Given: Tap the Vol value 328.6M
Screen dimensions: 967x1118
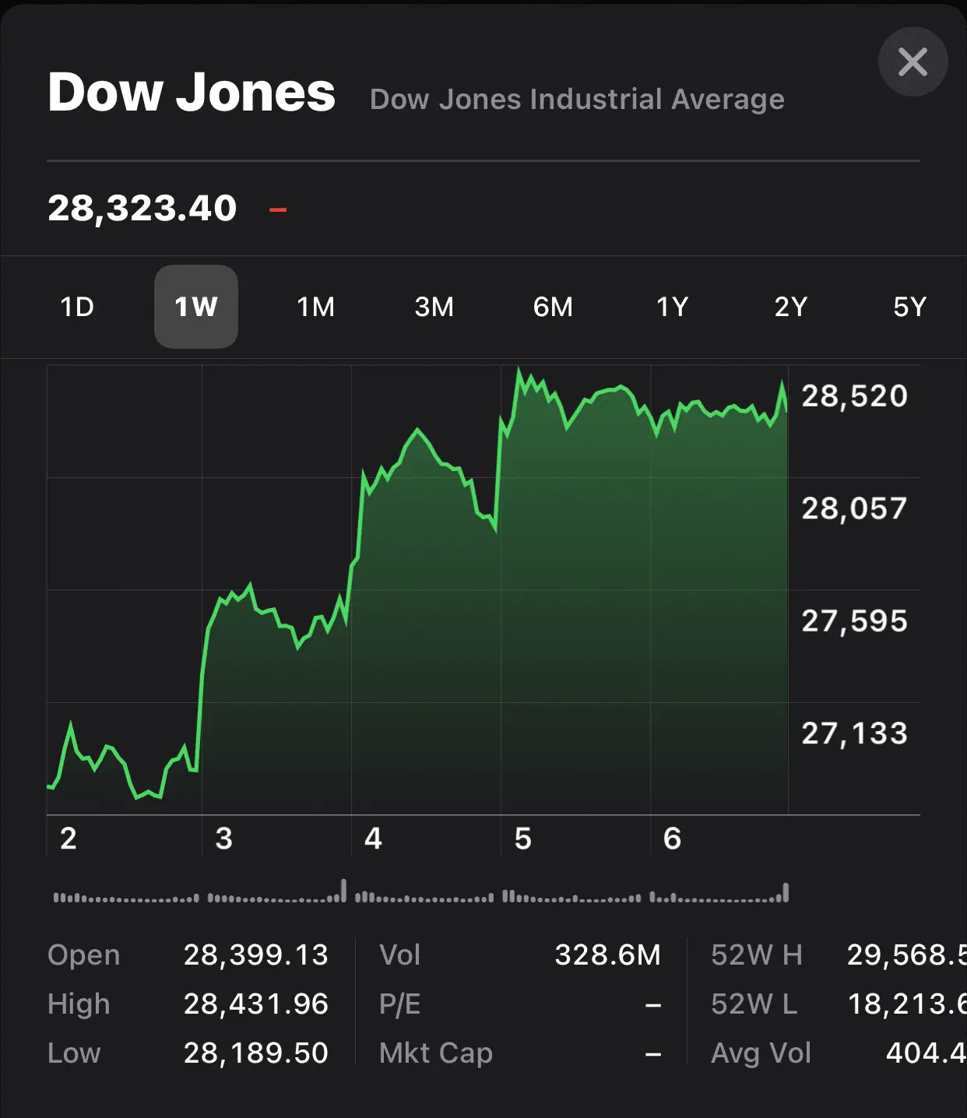Looking at the screenshot, I should [x=607, y=955].
